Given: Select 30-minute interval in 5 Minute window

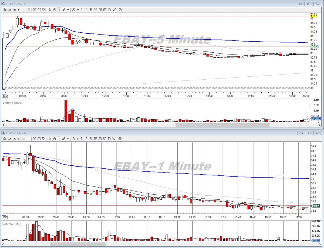Looking at the screenshot, I should coord(100,9).
